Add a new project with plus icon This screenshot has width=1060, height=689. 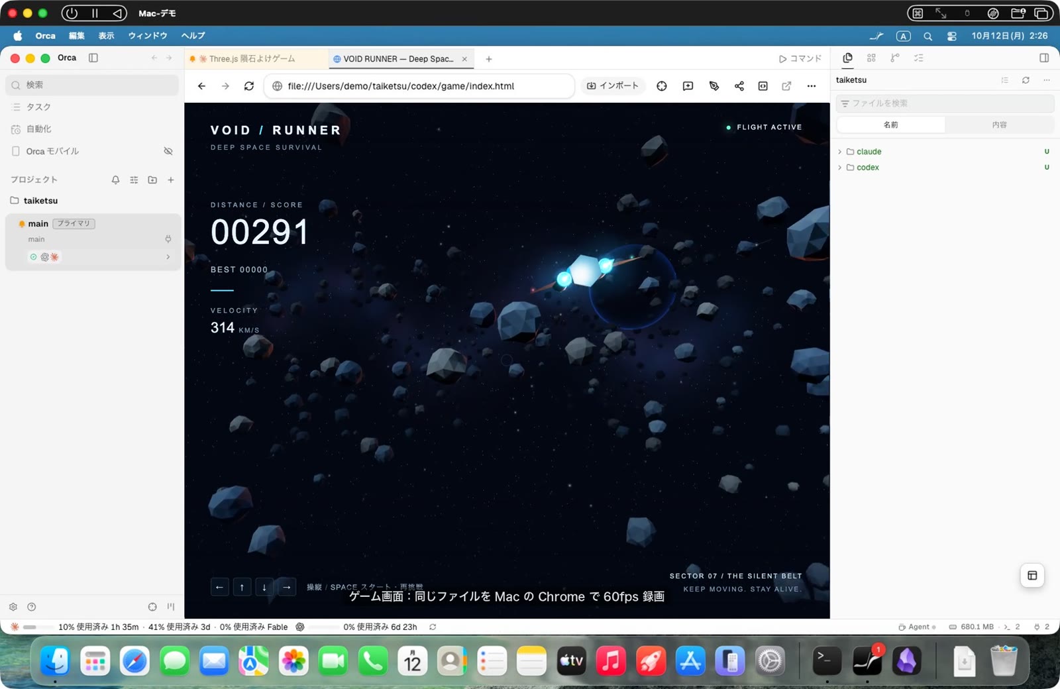click(171, 180)
